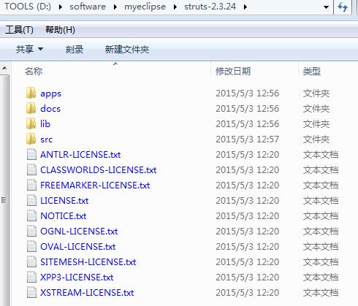Click the OGNL-LICENSE.txt file icon
This screenshot has height=306, width=358.
(x=31, y=232)
